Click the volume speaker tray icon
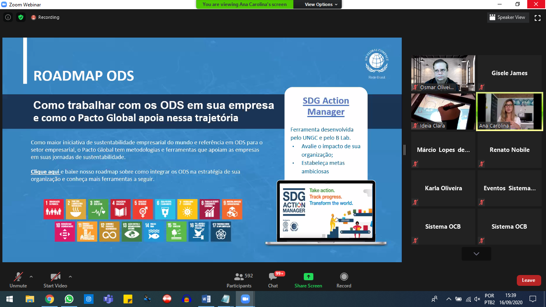This screenshot has height=307, width=546. [x=477, y=299]
